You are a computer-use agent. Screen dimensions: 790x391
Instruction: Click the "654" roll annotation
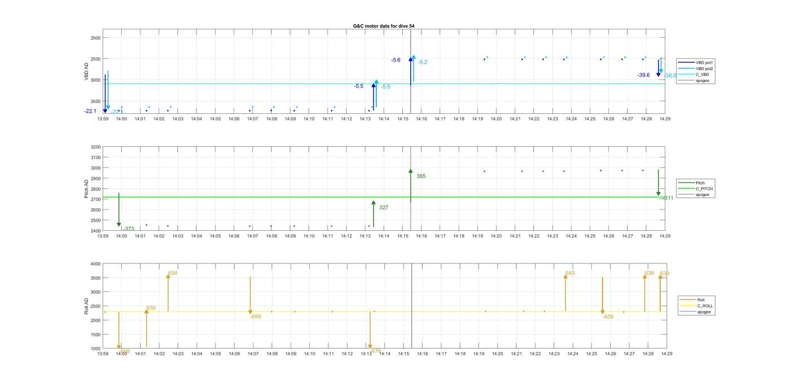click(173, 273)
